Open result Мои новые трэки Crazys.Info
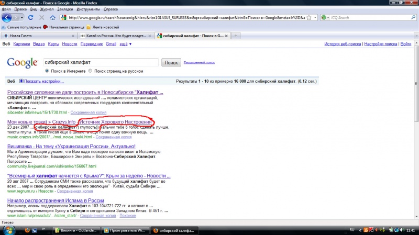The image size is (419, 235). [80, 122]
